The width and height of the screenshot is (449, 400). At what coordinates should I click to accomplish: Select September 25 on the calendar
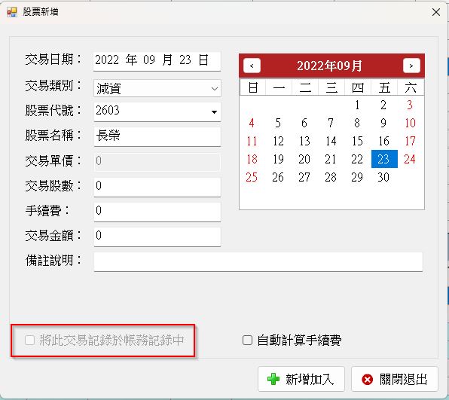[x=252, y=177]
